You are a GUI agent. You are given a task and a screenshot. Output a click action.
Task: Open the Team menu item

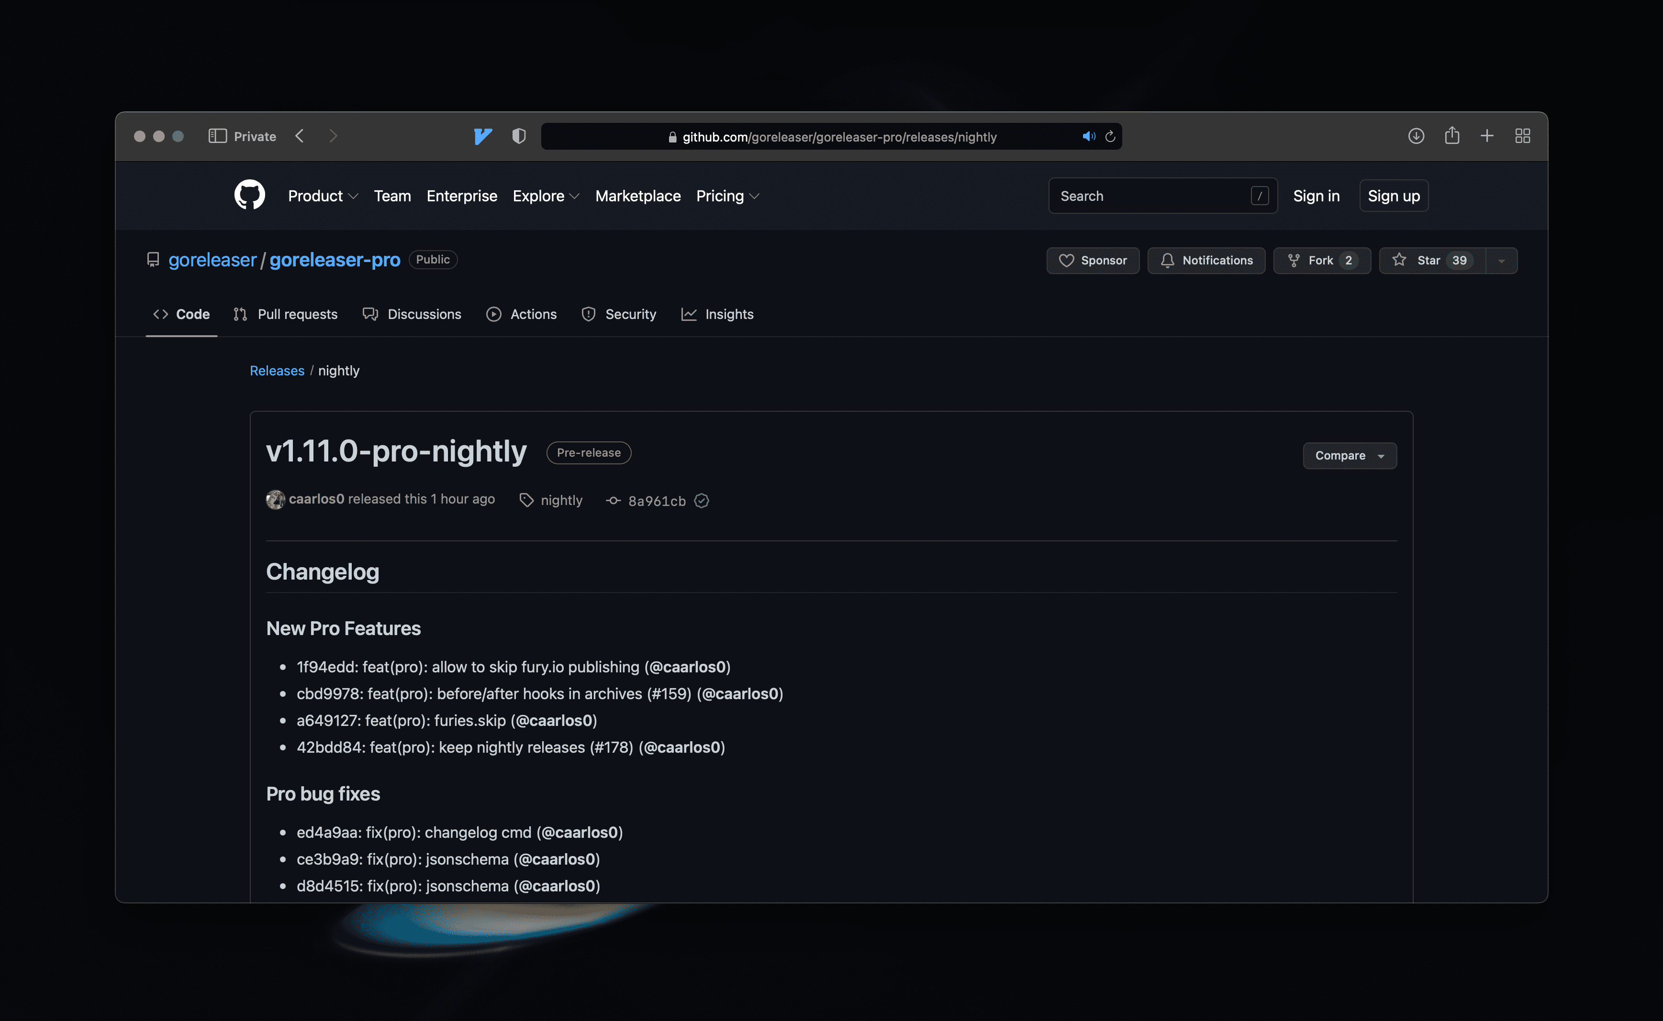(x=392, y=196)
